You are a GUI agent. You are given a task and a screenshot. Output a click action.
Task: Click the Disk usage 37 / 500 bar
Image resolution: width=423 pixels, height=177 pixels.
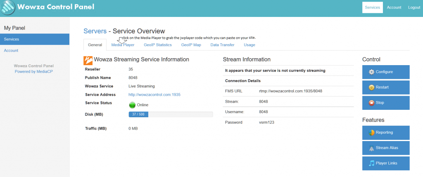[171, 115]
